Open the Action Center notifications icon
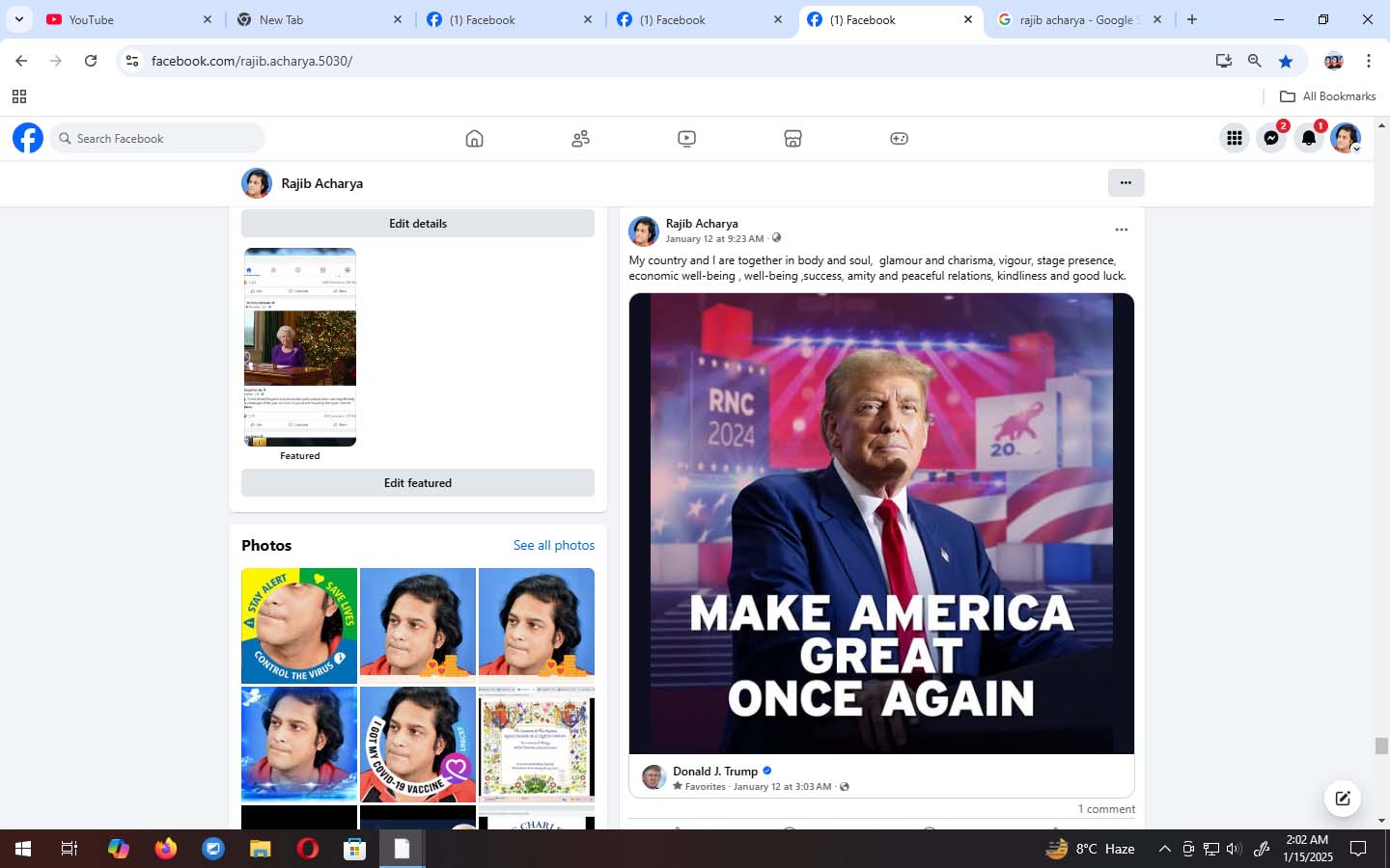 [x=1358, y=849]
